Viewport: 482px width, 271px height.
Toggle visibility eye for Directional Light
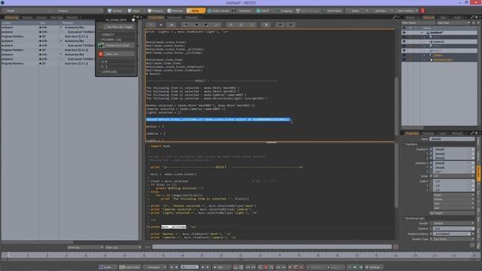click(404, 59)
